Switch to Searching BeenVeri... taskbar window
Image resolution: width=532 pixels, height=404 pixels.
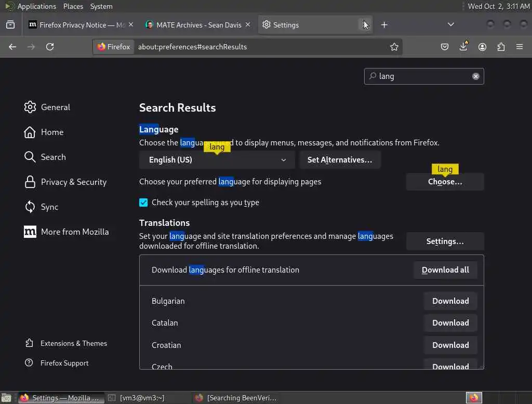click(x=236, y=398)
